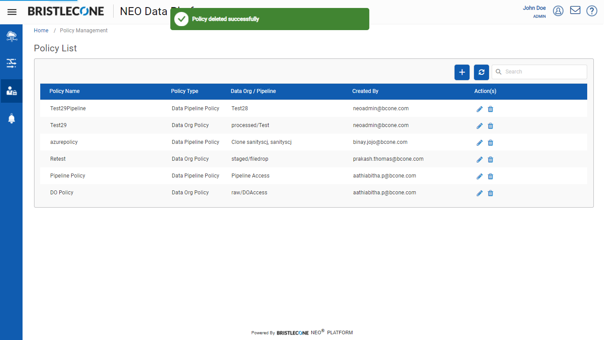
Task: Sort by Created By column header
Action: point(365,91)
